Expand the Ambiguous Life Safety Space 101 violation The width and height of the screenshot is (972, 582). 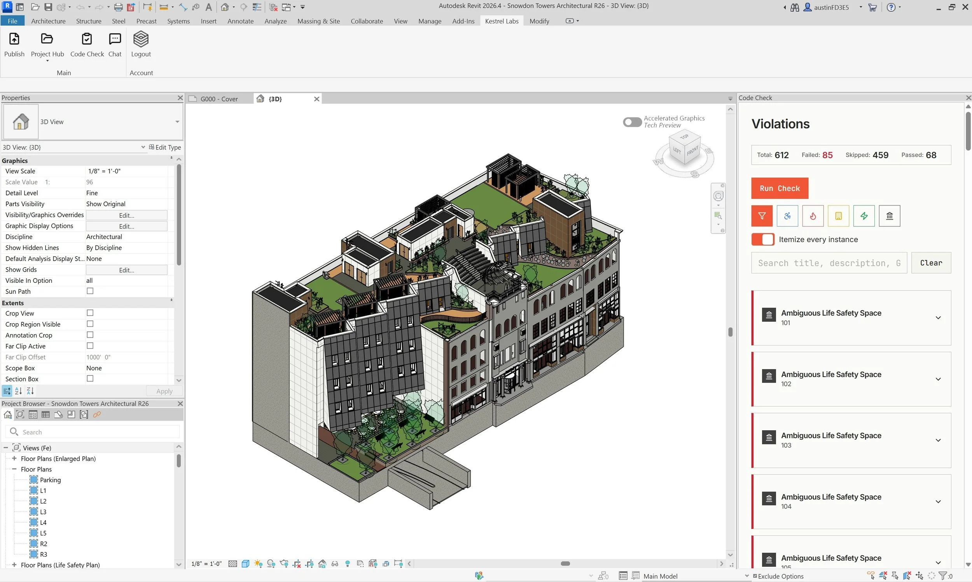point(938,318)
